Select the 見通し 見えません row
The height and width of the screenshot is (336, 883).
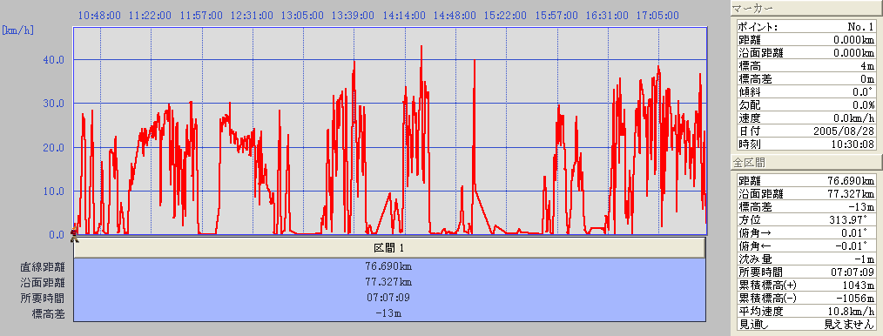pyautogui.click(x=806, y=324)
